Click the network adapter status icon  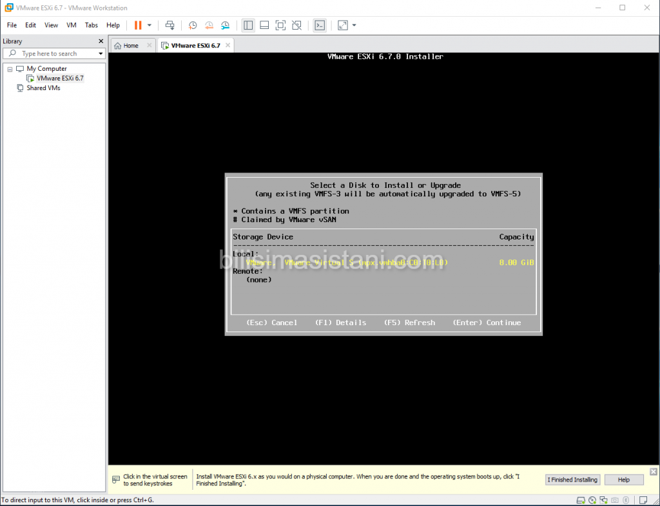tap(603, 500)
